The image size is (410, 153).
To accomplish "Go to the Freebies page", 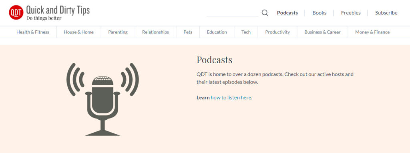I will pos(351,13).
